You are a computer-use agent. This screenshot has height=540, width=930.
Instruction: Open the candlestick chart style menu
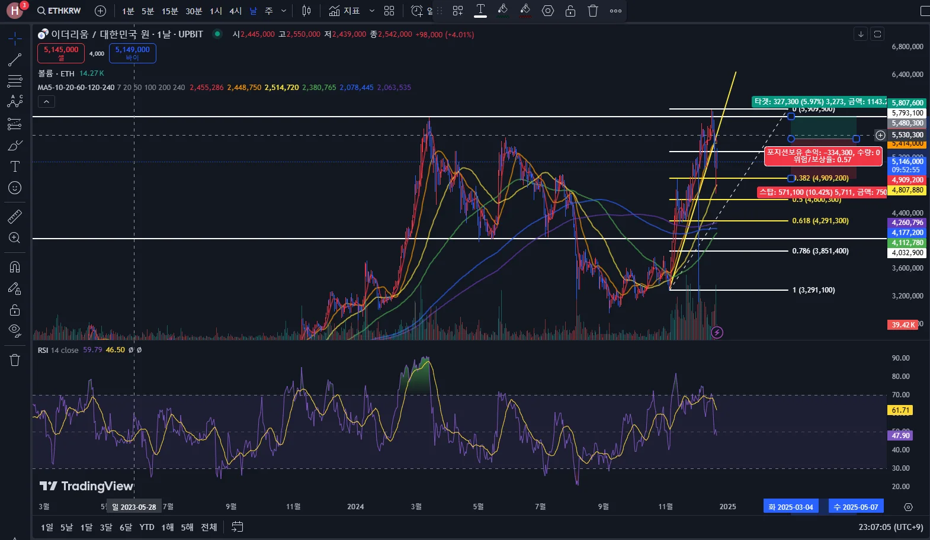pos(306,11)
